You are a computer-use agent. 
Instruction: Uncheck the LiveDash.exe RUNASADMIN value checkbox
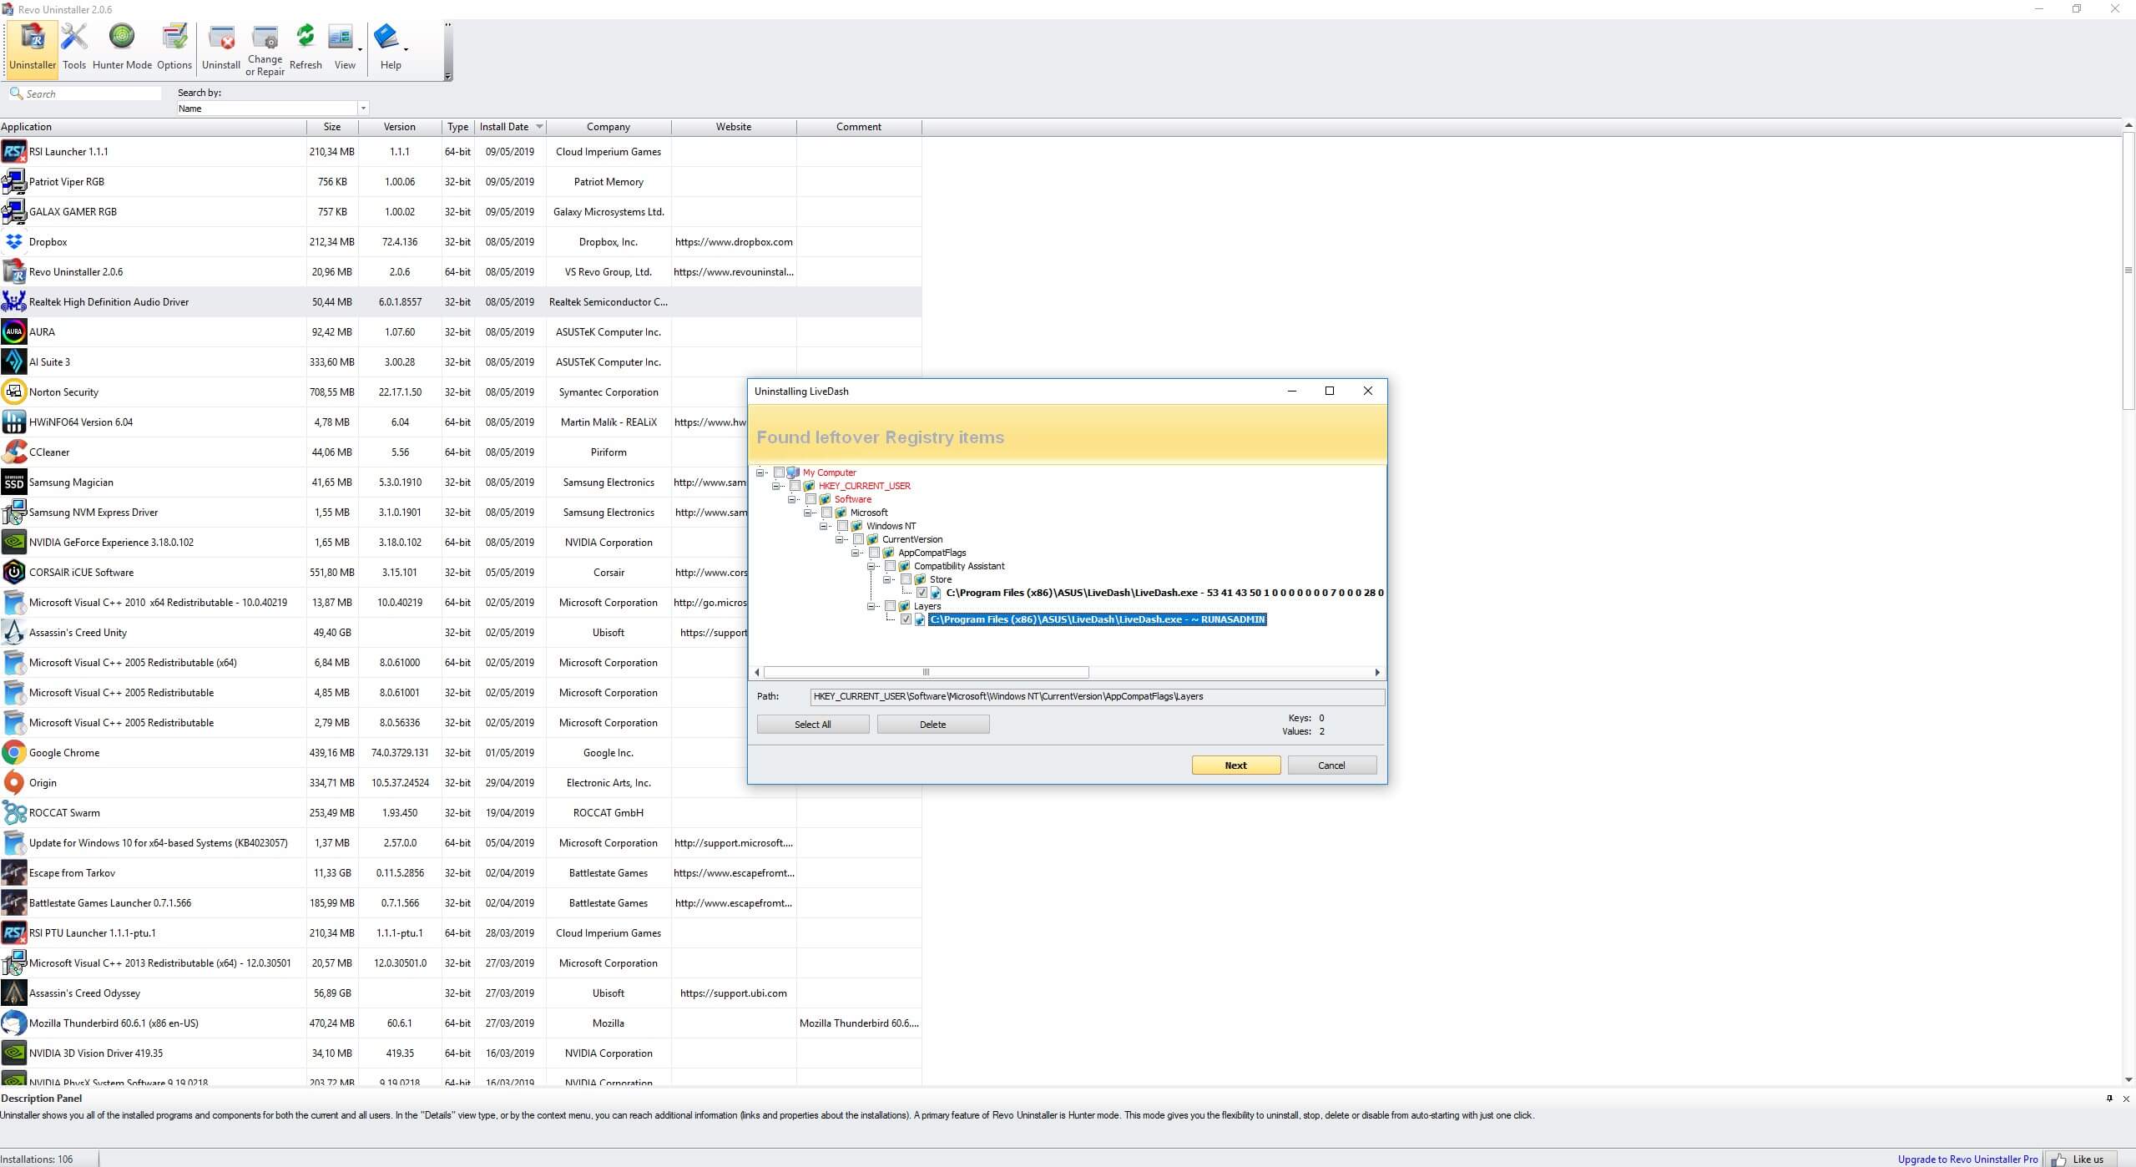(x=906, y=619)
